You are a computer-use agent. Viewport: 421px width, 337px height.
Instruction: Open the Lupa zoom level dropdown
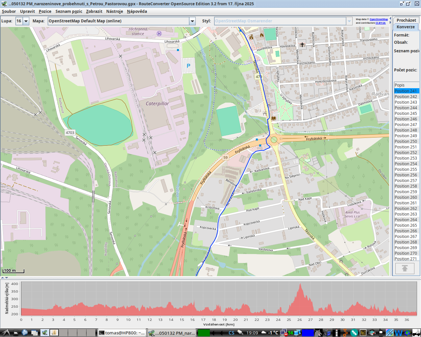click(26, 21)
